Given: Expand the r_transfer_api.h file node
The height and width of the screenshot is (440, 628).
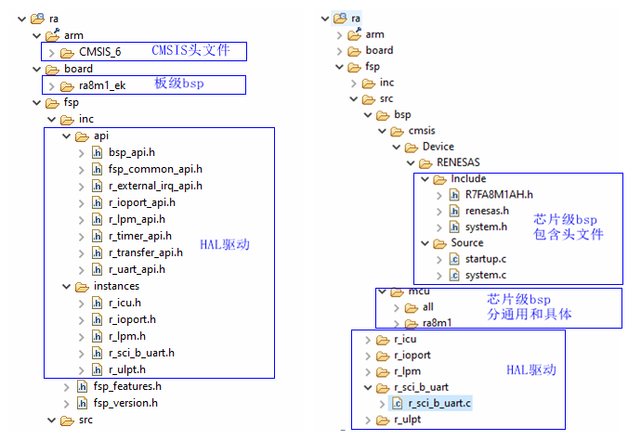Looking at the screenshot, I should pos(82,253).
